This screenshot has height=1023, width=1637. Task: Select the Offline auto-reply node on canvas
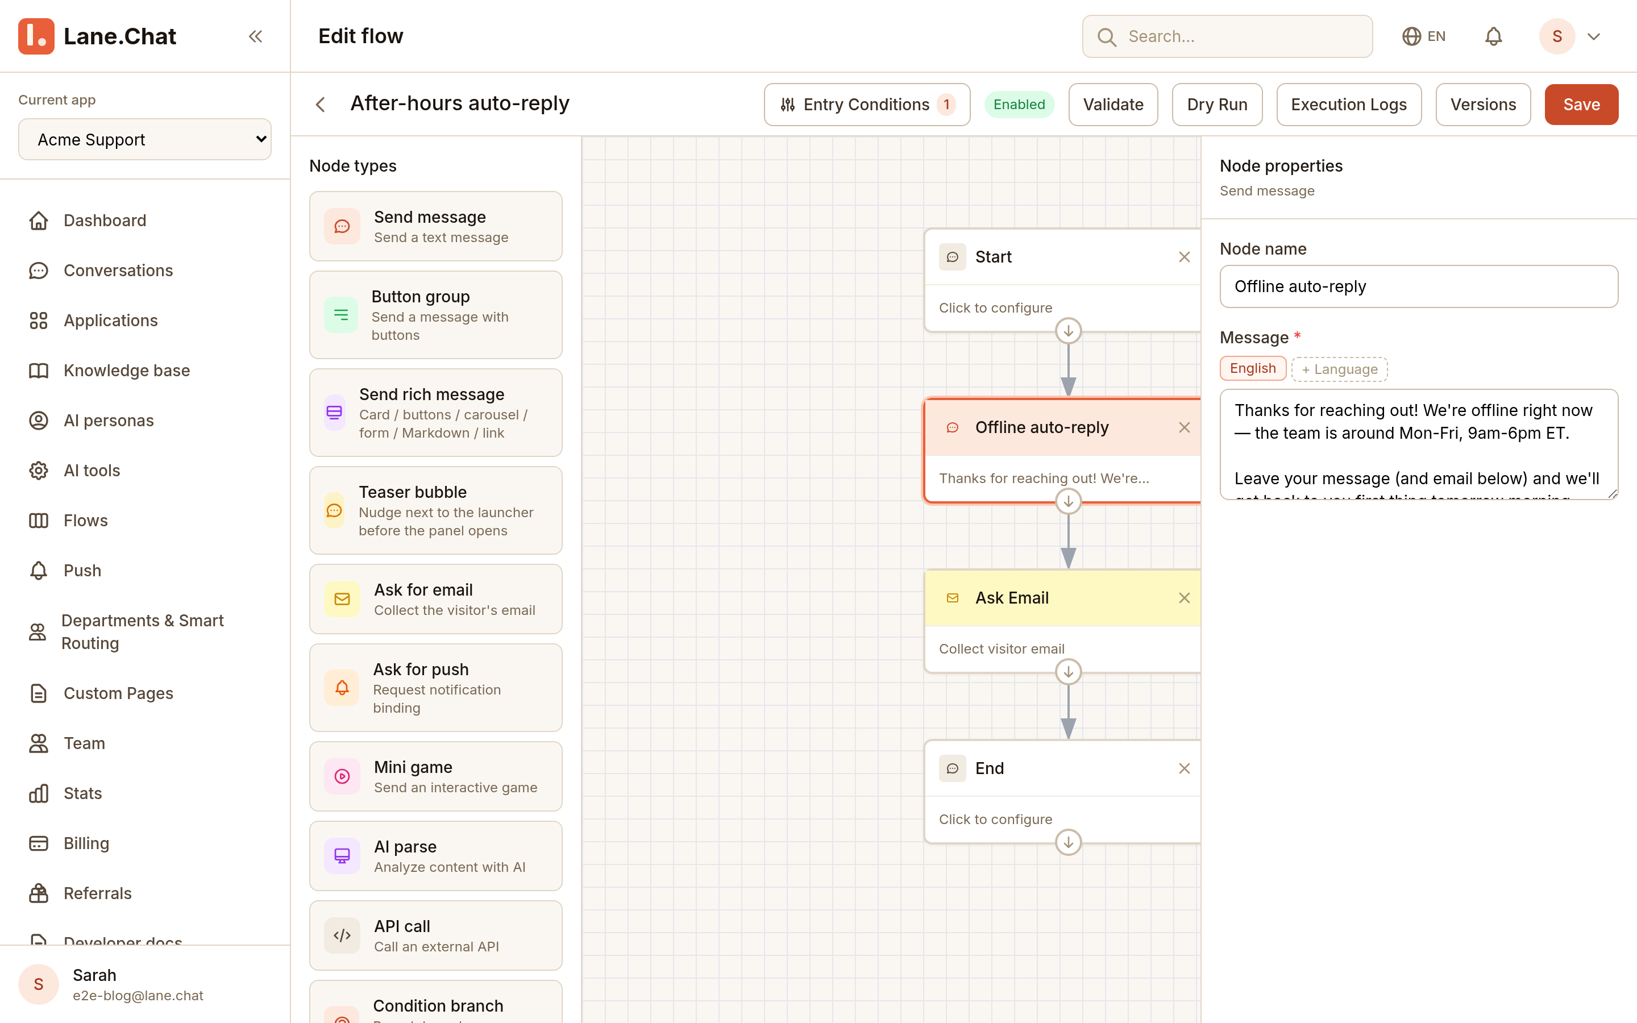pos(1062,451)
